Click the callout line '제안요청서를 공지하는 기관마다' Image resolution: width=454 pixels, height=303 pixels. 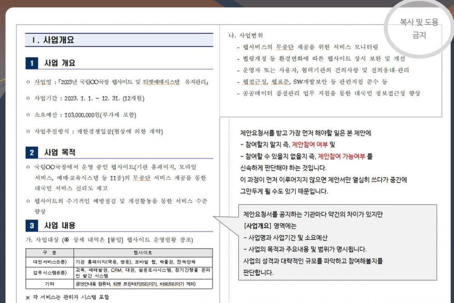pos(313,214)
